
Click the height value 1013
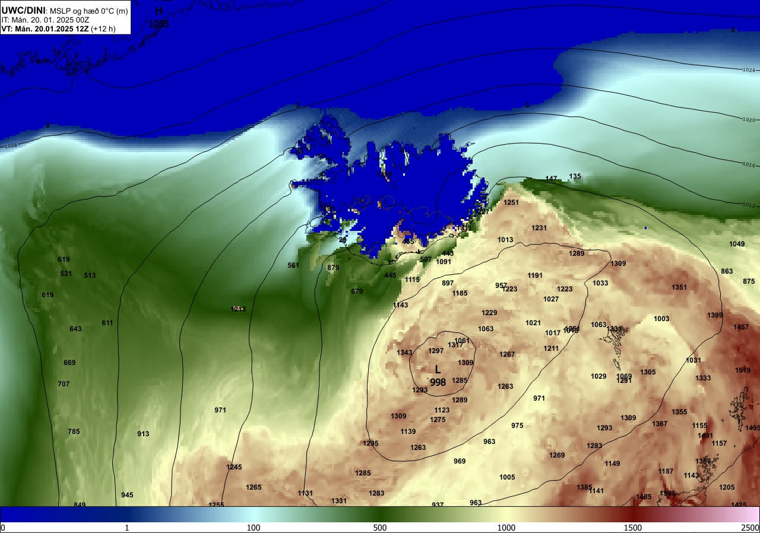click(x=505, y=240)
